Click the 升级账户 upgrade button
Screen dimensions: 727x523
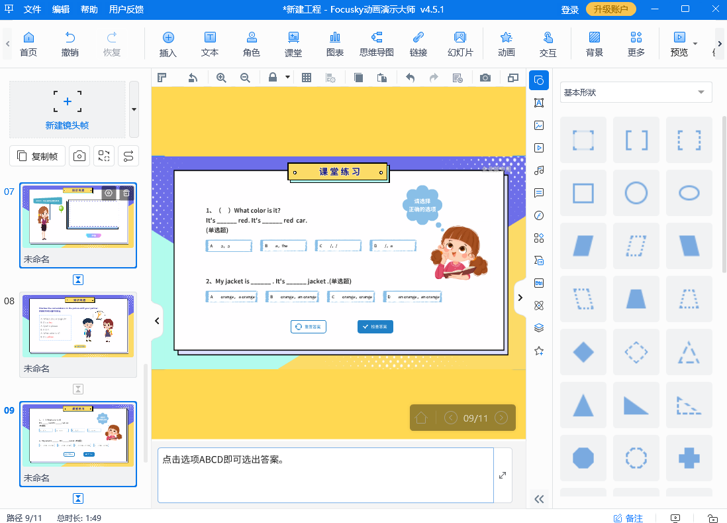[610, 9]
